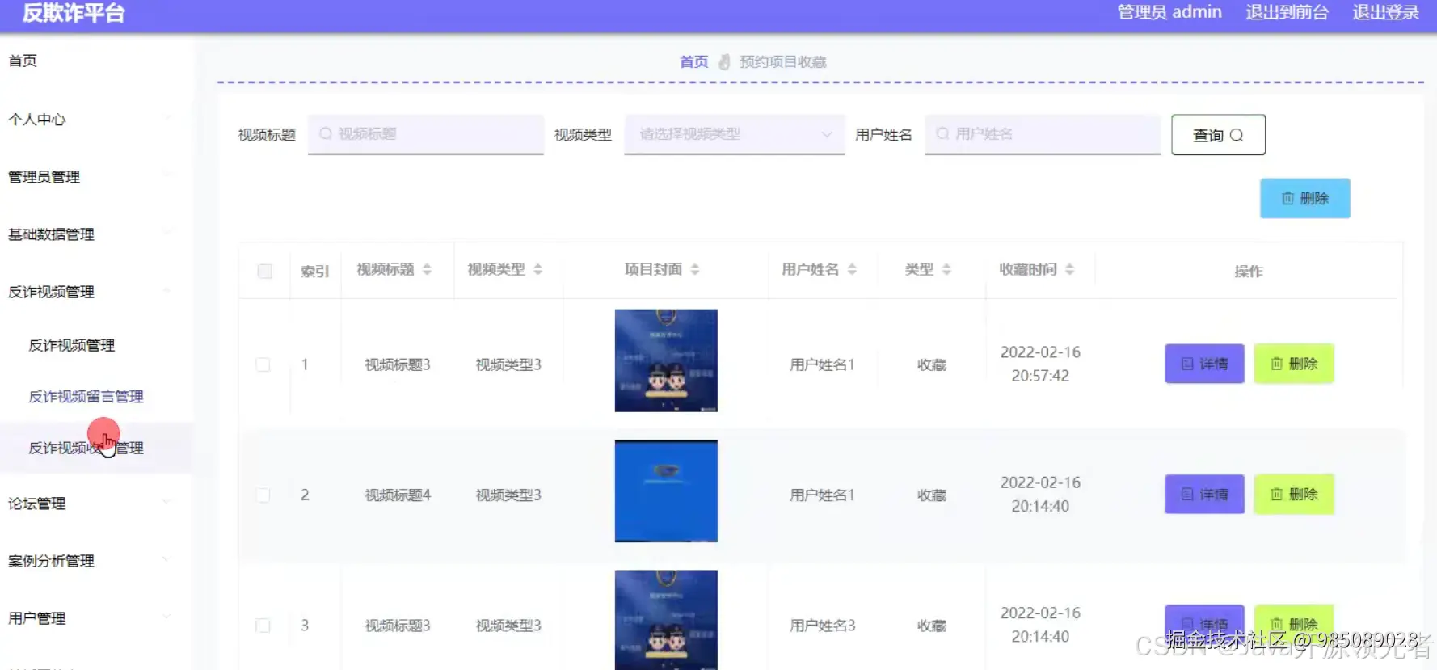
Task: Open the 反诈视频管理 submenu item
Action: (72, 345)
